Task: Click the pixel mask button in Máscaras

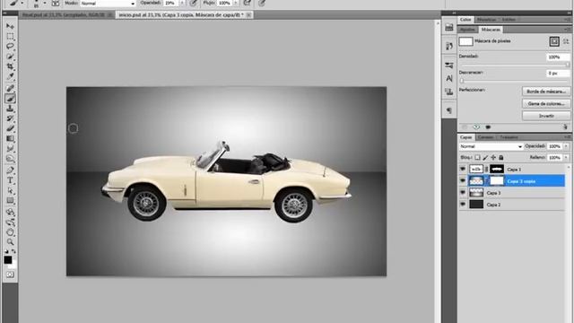Action: [x=554, y=41]
